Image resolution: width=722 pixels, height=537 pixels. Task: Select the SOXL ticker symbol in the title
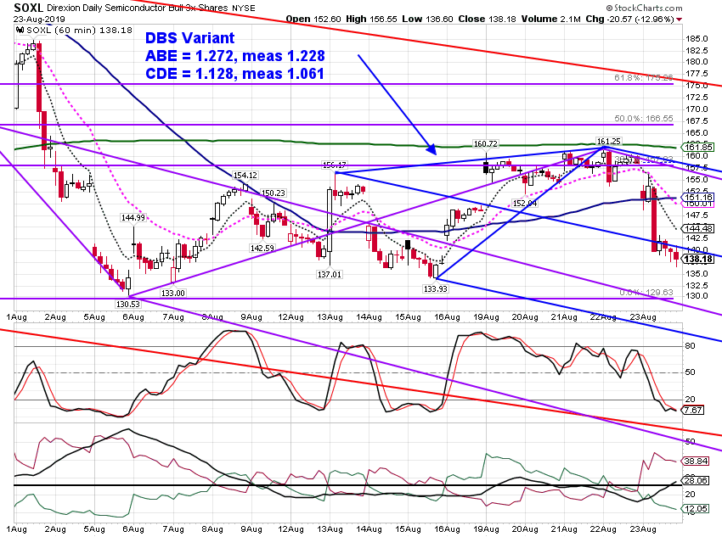(x=29, y=8)
